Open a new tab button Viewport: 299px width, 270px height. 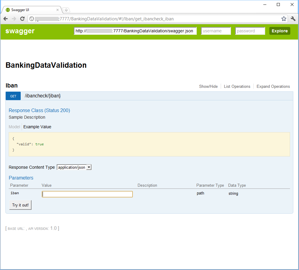pos(66,10)
